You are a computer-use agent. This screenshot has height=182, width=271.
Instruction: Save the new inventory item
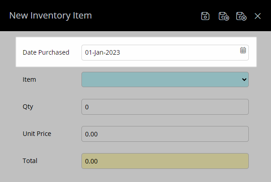(205, 16)
